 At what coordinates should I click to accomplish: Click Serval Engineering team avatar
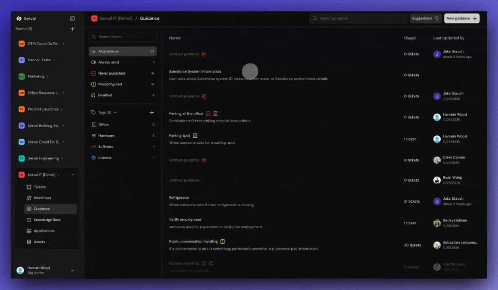point(22,158)
